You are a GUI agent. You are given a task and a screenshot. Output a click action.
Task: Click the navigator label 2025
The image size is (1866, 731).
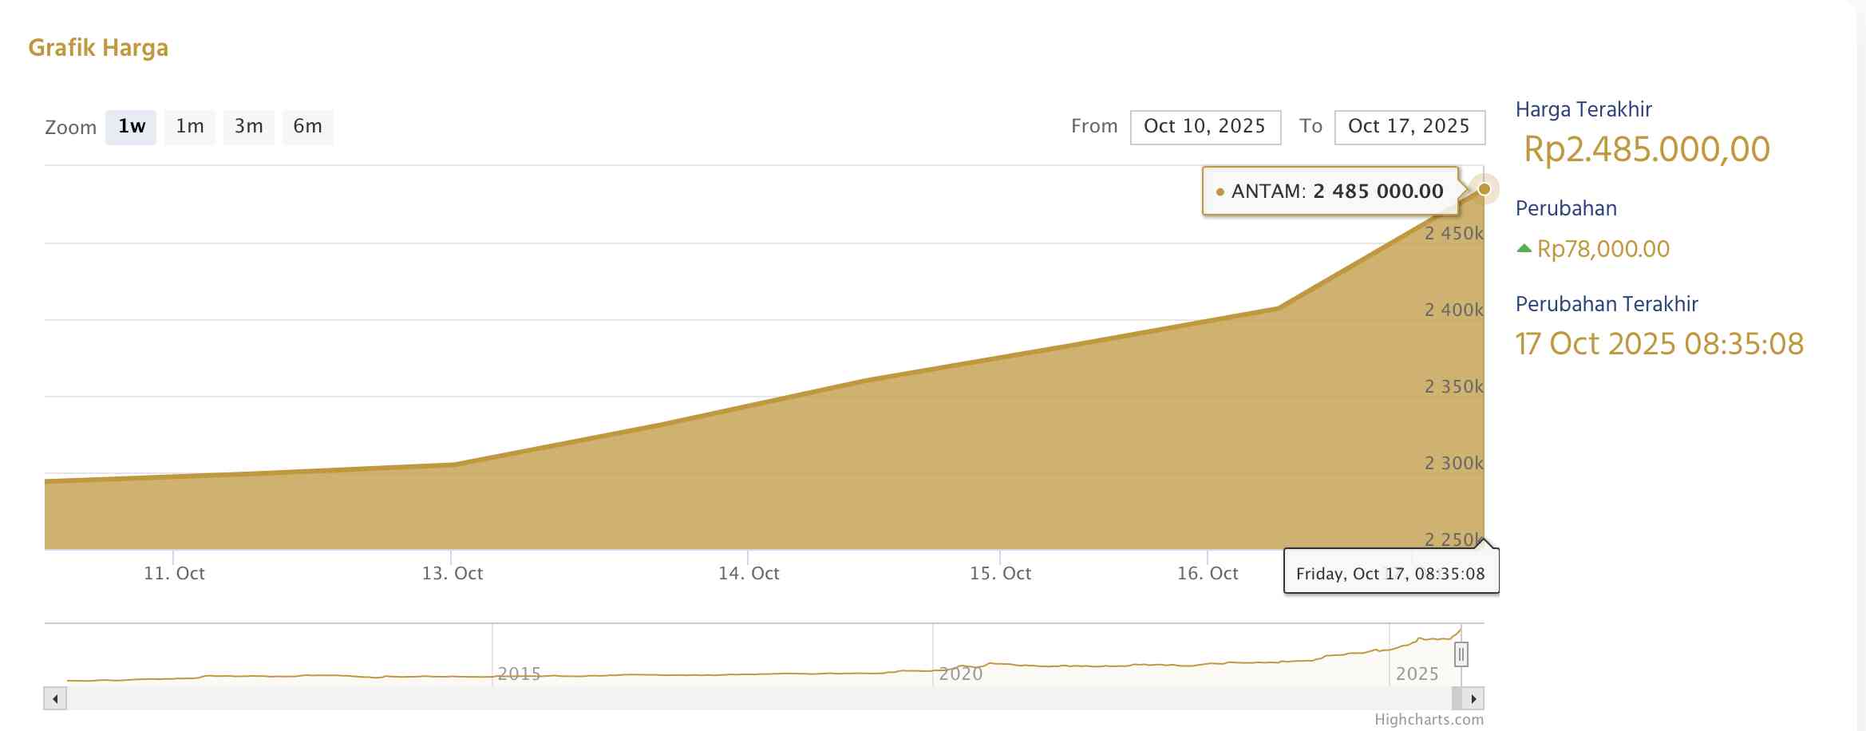[x=1417, y=674]
